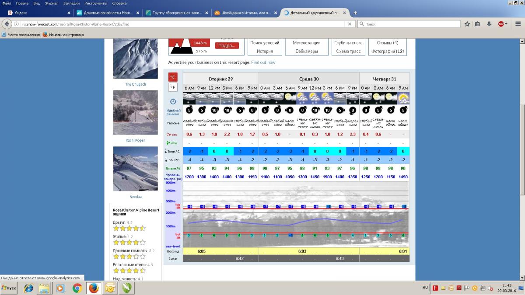The width and height of the screenshot is (525, 295).
Task: Close the Яндекс tab
Action: tap(68, 13)
